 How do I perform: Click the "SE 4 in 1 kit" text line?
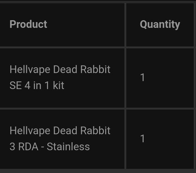point(37,85)
